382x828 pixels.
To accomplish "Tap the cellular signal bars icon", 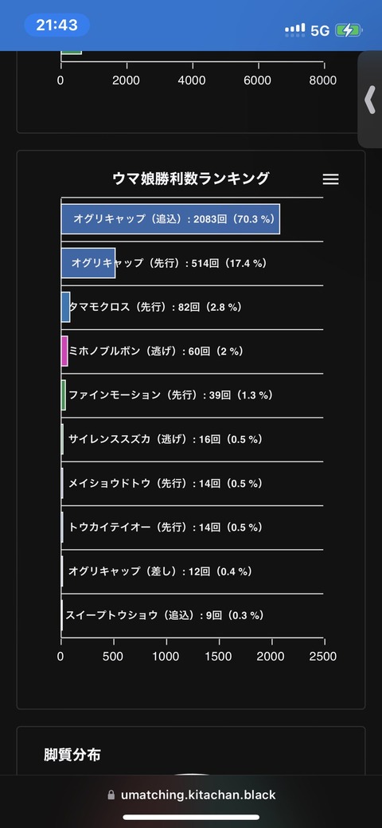I will [295, 29].
